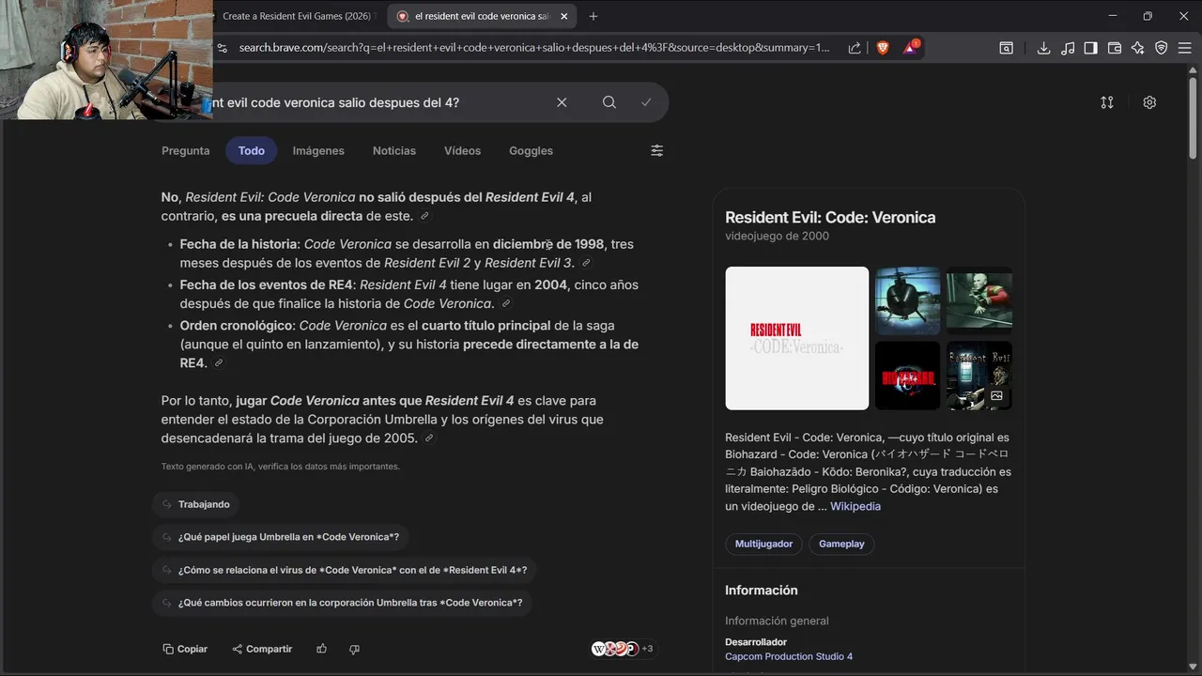Like the AI answer with thumbs up
The image size is (1202, 676).
tap(322, 649)
